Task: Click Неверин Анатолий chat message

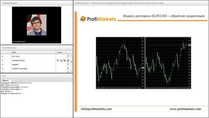Action: coord(12,93)
